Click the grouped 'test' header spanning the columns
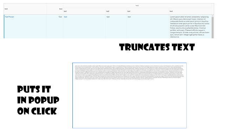225x140 pixels. [x=137, y=6]
